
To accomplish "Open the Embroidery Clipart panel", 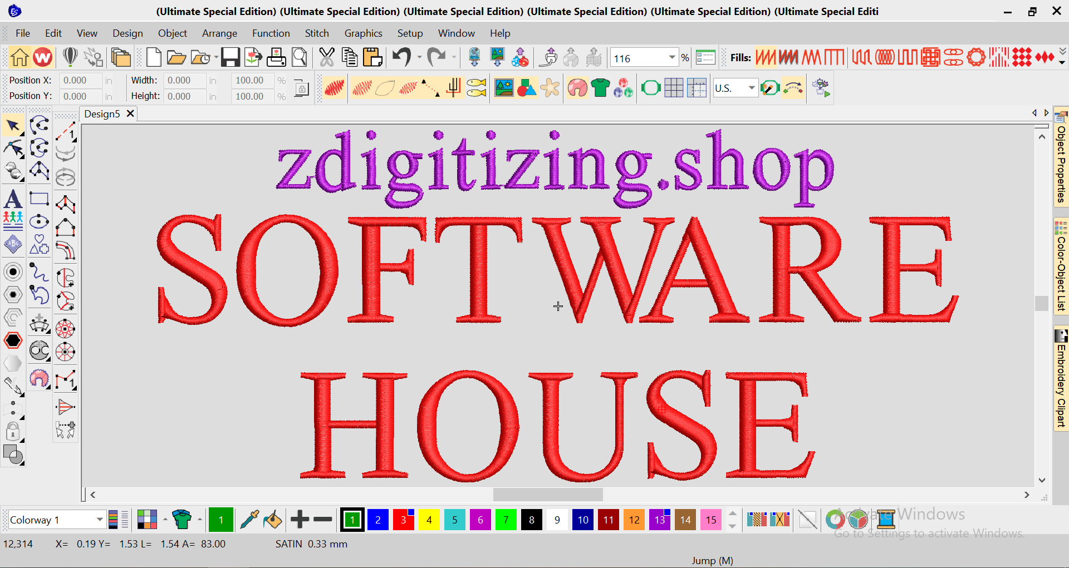I will pos(1061,378).
